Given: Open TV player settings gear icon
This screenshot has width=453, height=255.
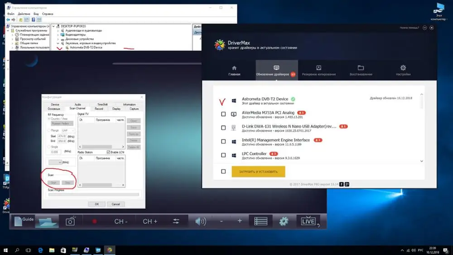Looking at the screenshot, I should 284,221.
